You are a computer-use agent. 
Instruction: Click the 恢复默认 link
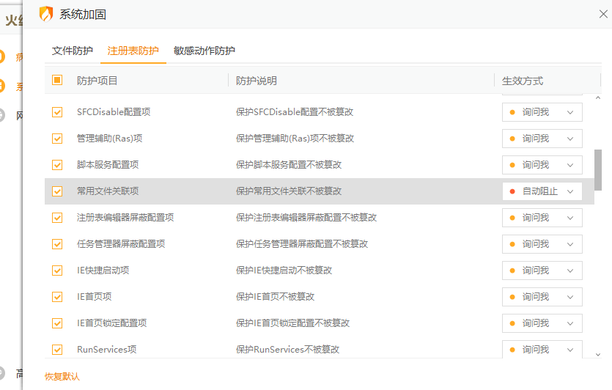62,376
